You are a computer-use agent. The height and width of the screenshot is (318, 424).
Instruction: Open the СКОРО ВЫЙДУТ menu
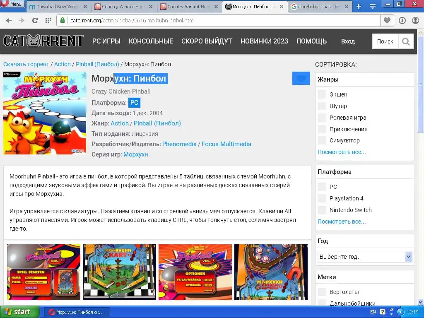click(207, 41)
